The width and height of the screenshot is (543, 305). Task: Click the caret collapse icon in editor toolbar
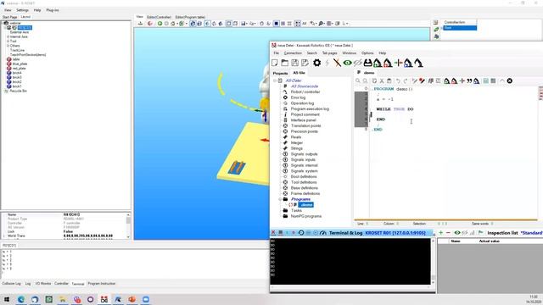pos(501,81)
